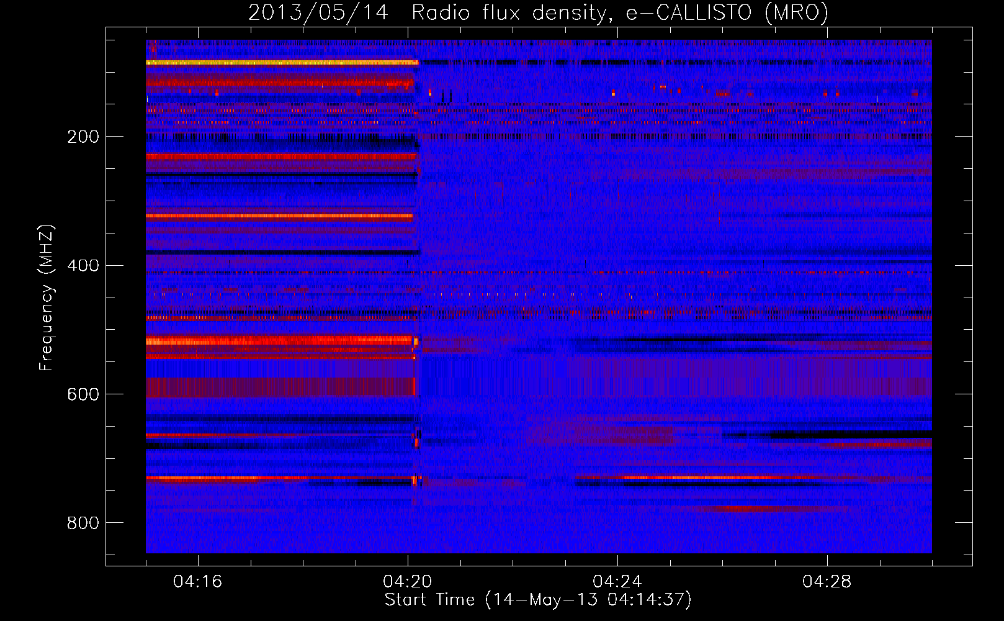
Task: Click the 04:20 time tick label
Action: (408, 581)
